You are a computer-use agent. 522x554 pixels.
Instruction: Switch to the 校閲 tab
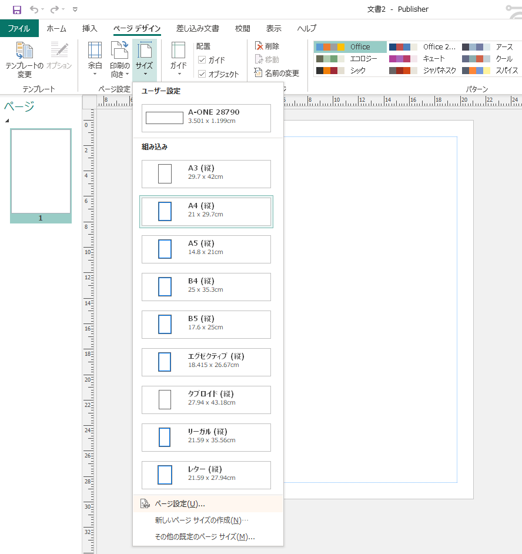click(x=243, y=28)
